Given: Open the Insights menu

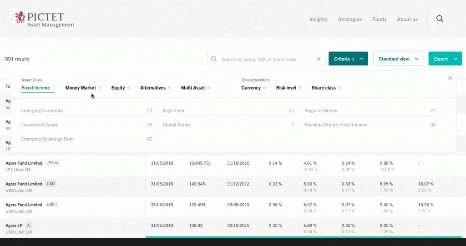Looking at the screenshot, I should 319,19.
